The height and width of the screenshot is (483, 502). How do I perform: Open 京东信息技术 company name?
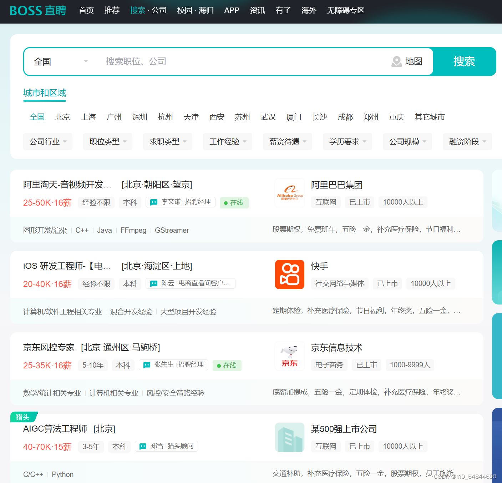(x=337, y=348)
